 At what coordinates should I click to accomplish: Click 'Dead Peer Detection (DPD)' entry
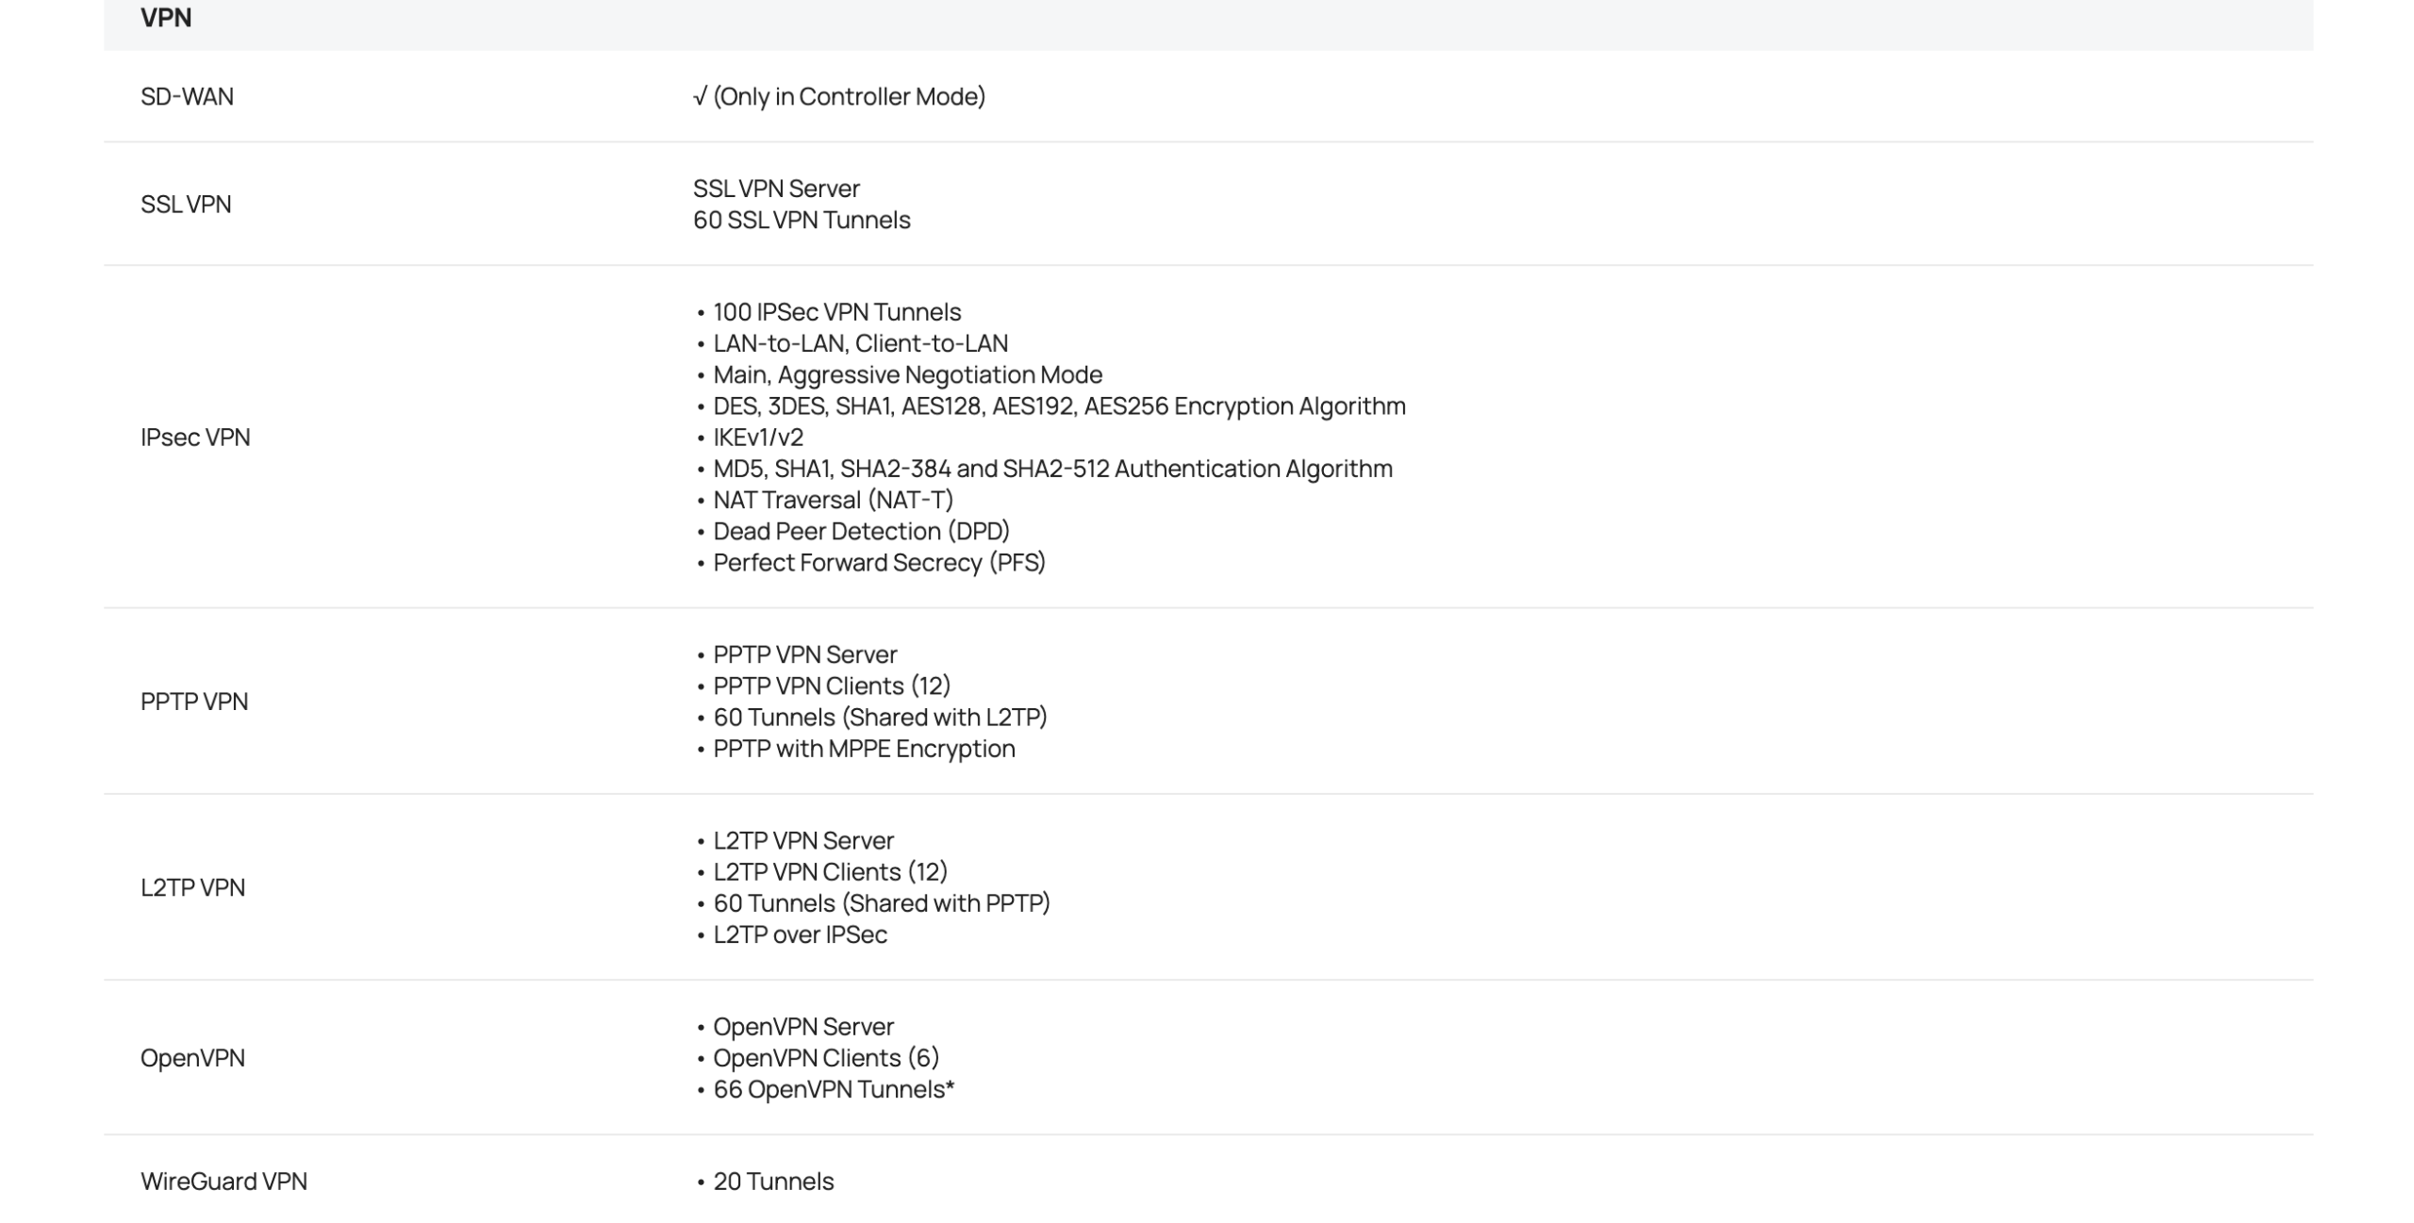click(861, 531)
